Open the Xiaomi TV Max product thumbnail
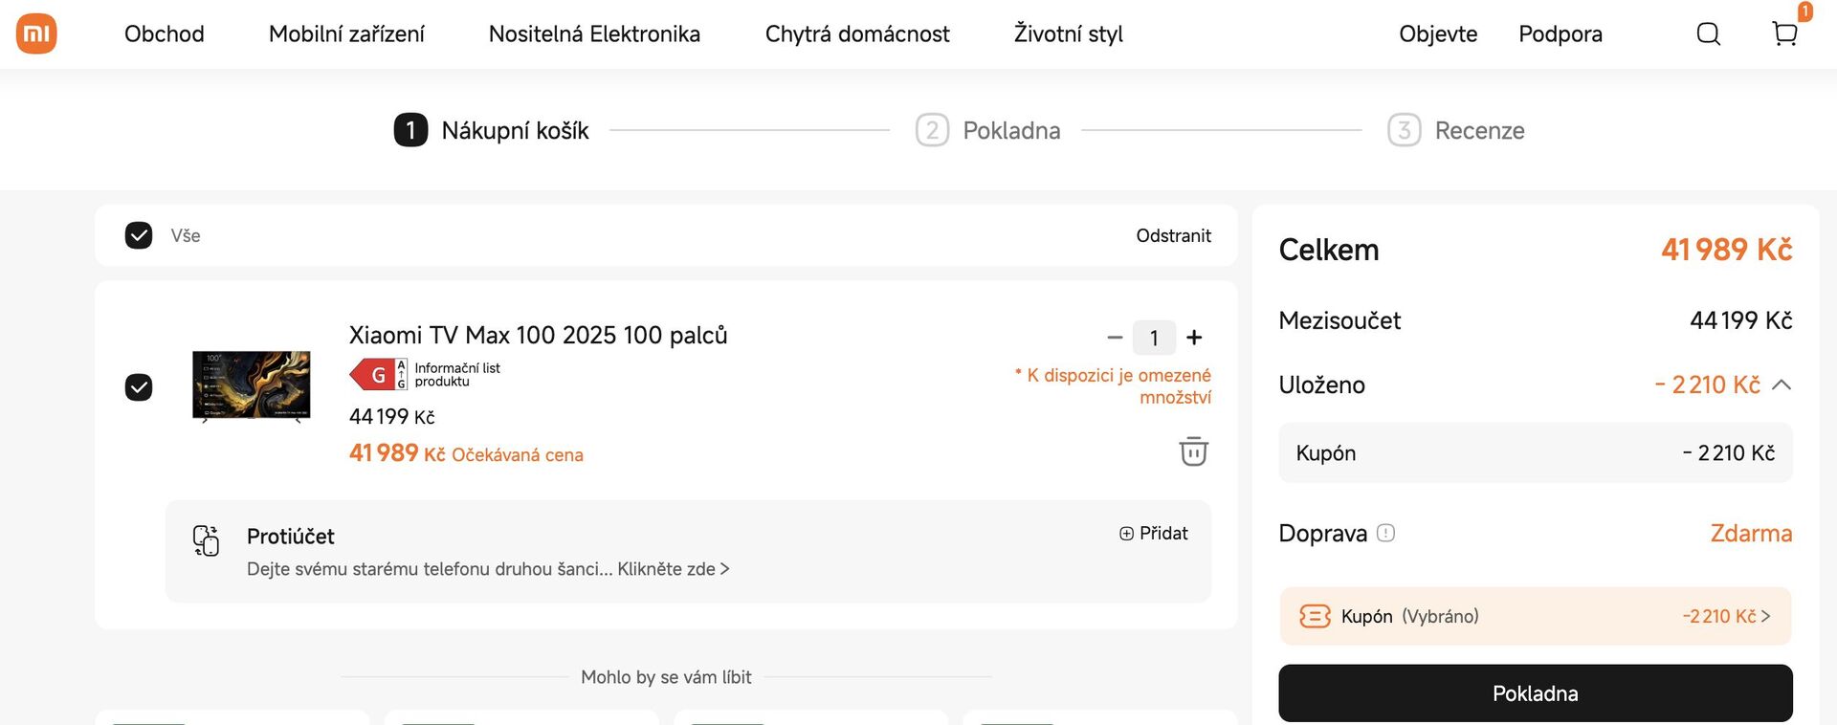 tap(252, 385)
